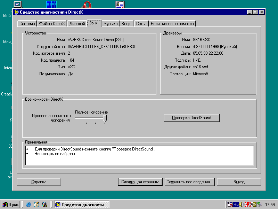This screenshot has height=209, width=278.
Task: Open the Пуск start menu
Action: 10,204
